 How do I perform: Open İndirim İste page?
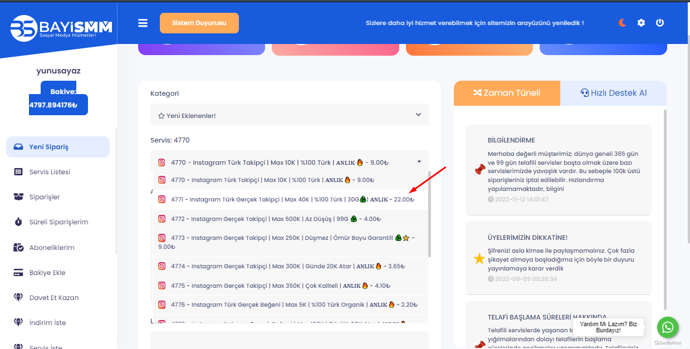coord(47,323)
